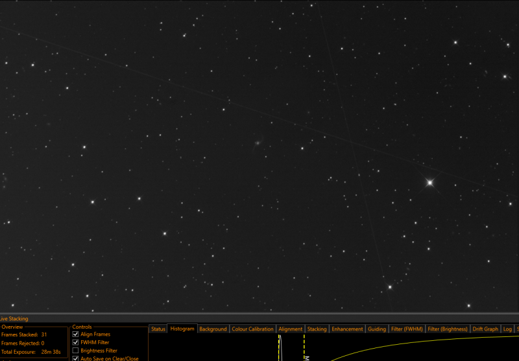519x361 pixels.
Task: Open the Stacking tab
Action: click(317, 329)
